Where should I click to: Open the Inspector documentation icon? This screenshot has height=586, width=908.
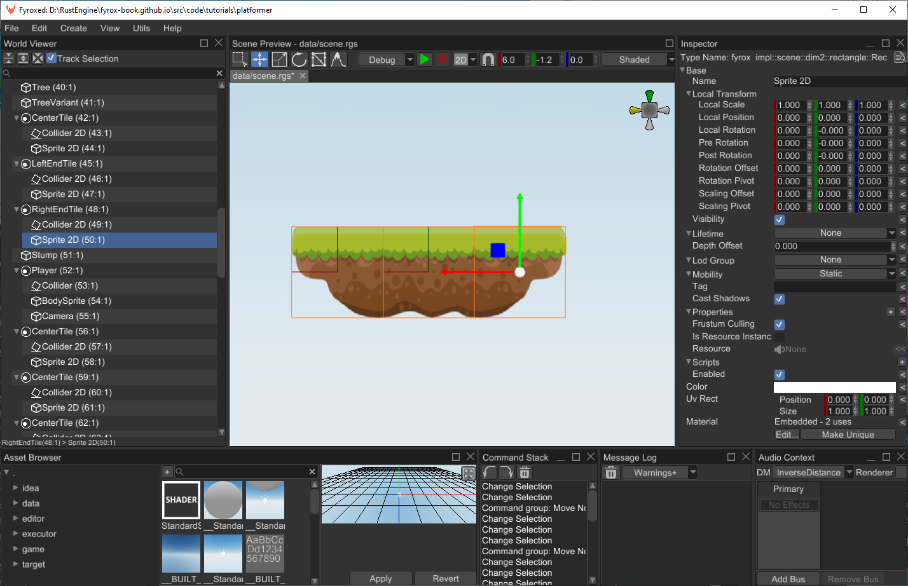(899, 58)
